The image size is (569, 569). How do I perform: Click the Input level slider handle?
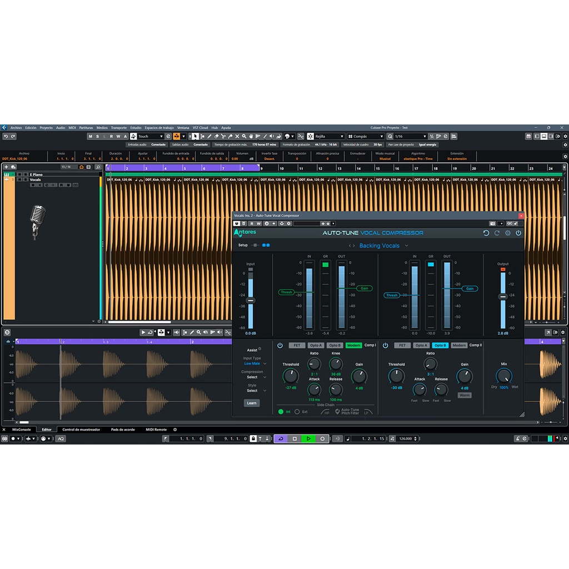click(251, 300)
